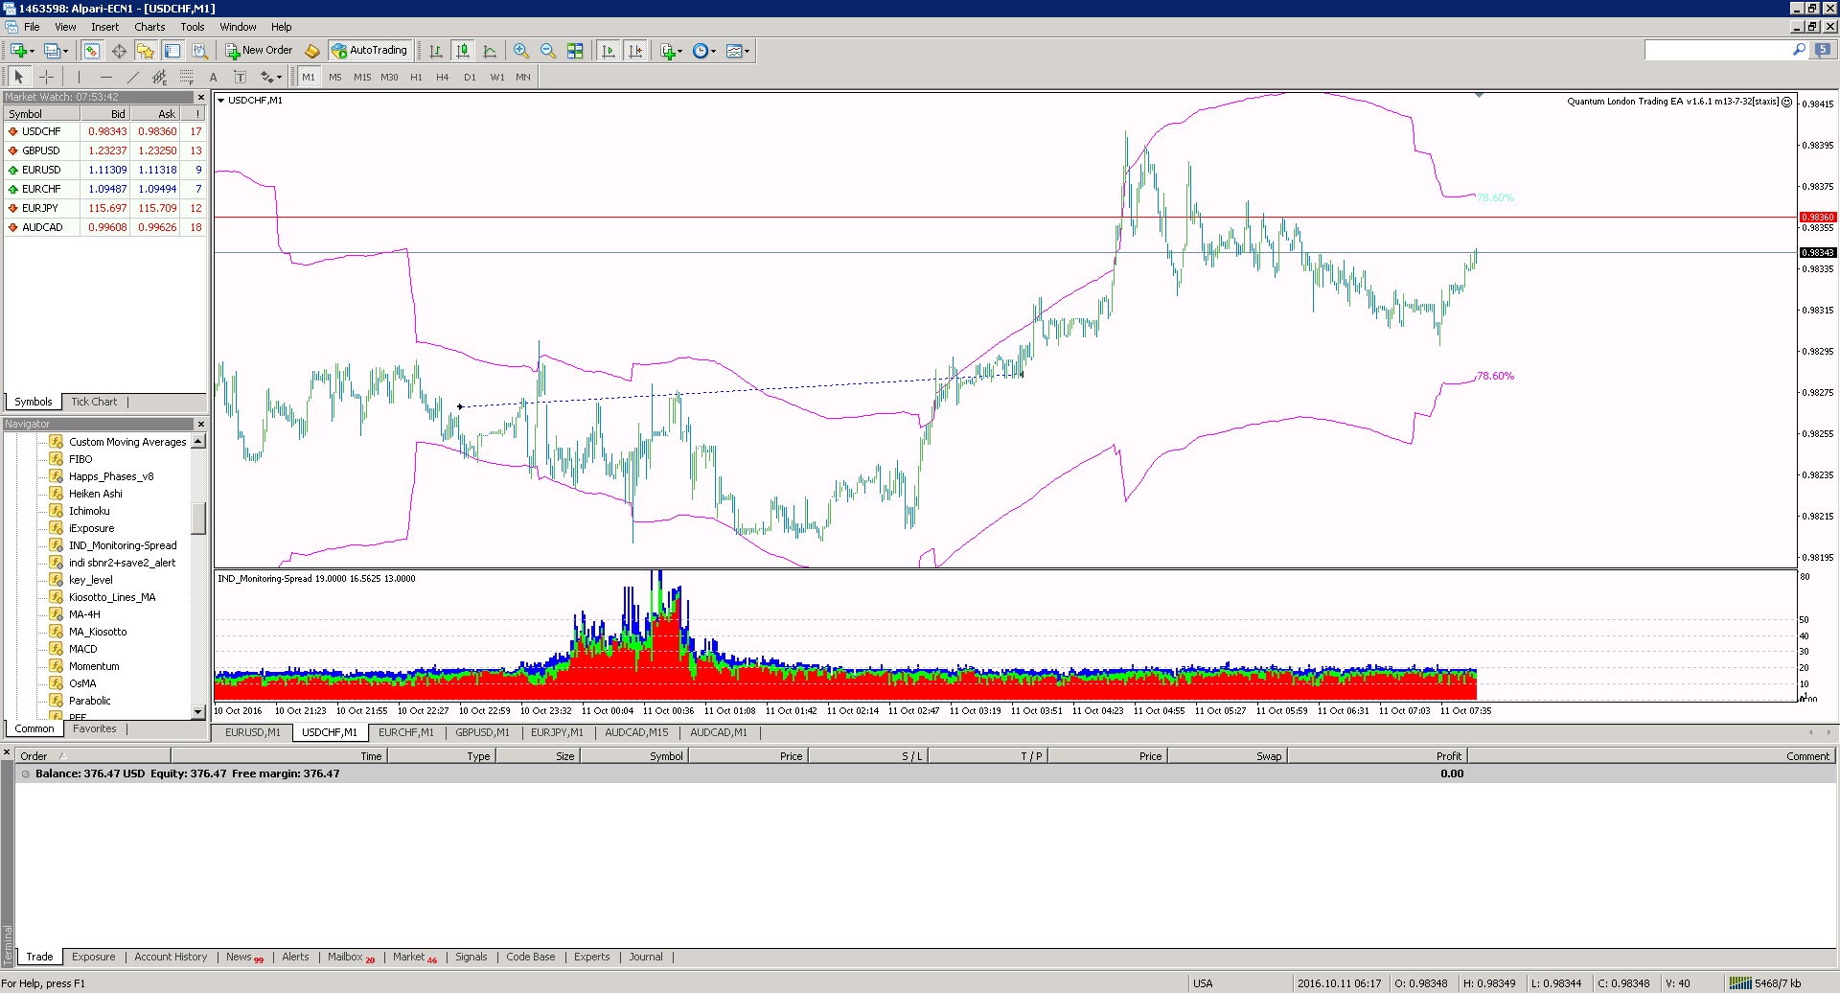
Task: Select the cursor arrow tool
Action: pos(19,77)
